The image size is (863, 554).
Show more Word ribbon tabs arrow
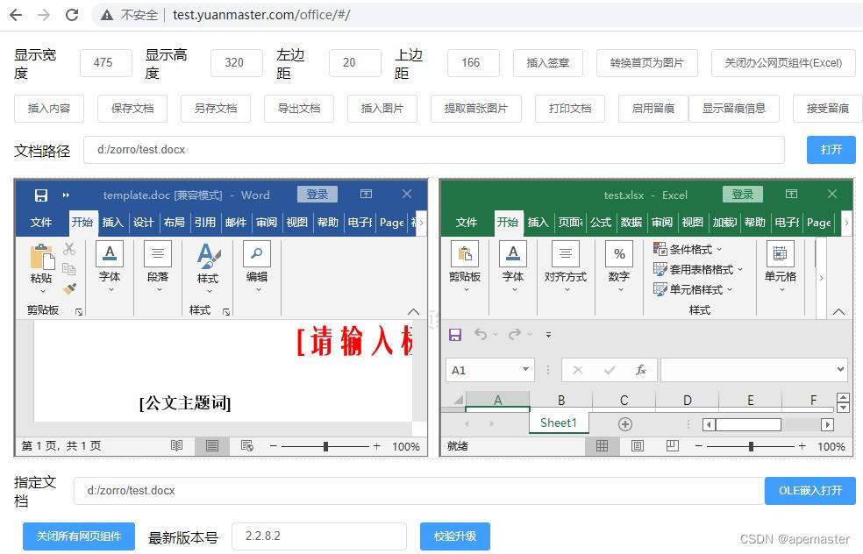tap(421, 223)
